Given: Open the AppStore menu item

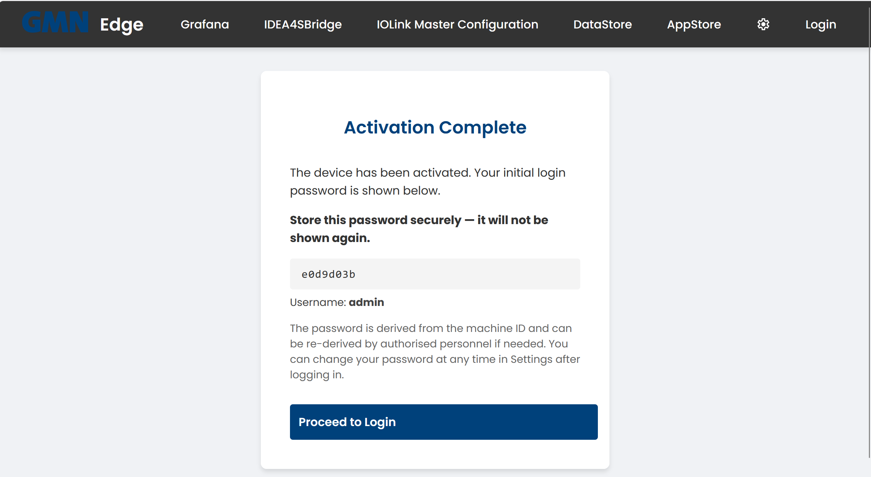Looking at the screenshot, I should [694, 24].
